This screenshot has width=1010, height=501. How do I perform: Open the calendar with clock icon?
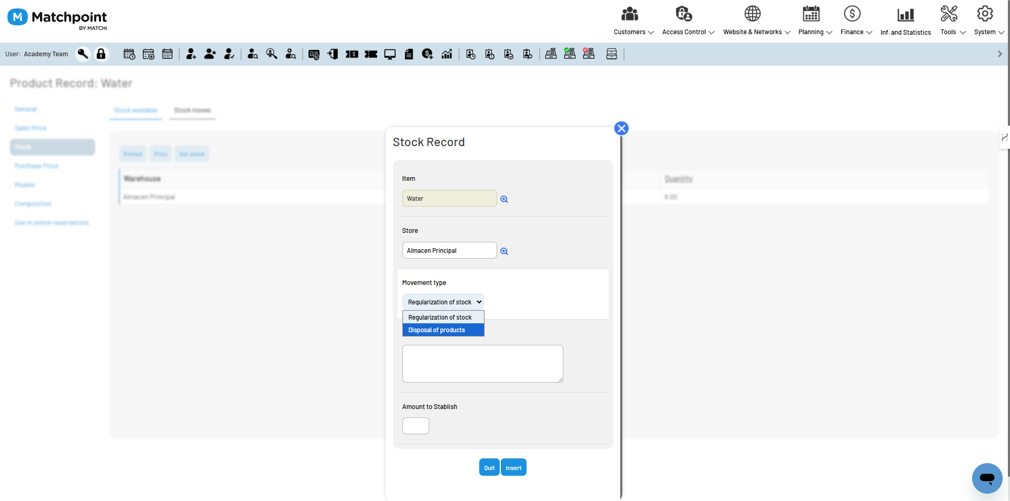point(129,54)
